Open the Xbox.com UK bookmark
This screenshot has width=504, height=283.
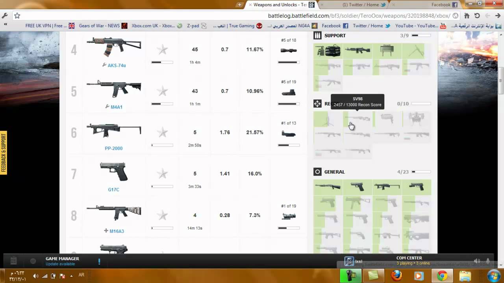click(x=157, y=26)
